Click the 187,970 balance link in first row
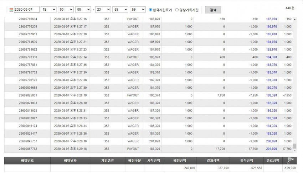The width and height of the screenshot is (303, 173). 271,19
